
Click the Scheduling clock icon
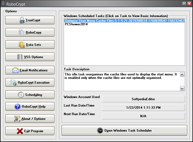tap(21, 95)
